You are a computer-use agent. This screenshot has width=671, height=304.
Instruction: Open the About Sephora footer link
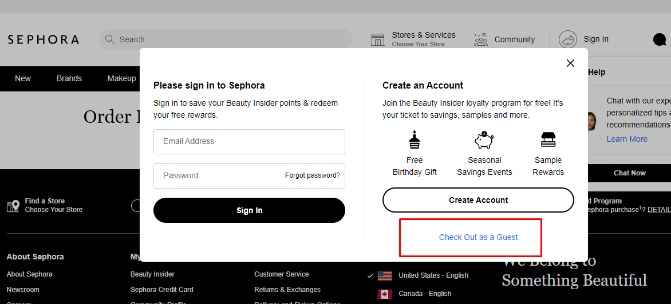click(30, 274)
